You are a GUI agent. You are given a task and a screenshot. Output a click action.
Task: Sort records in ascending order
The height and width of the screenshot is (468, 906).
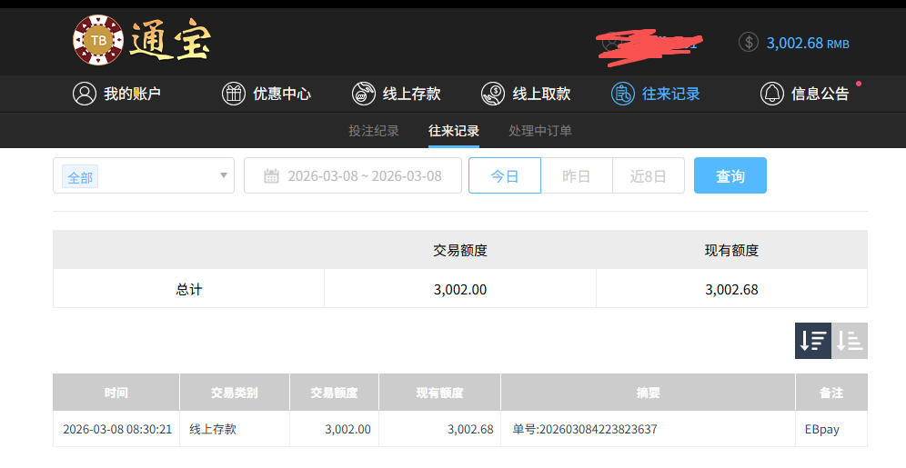pyautogui.click(x=850, y=341)
